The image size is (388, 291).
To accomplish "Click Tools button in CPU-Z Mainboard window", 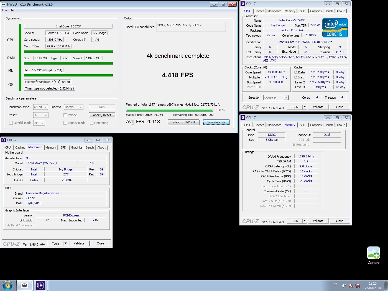I will 55,243.
